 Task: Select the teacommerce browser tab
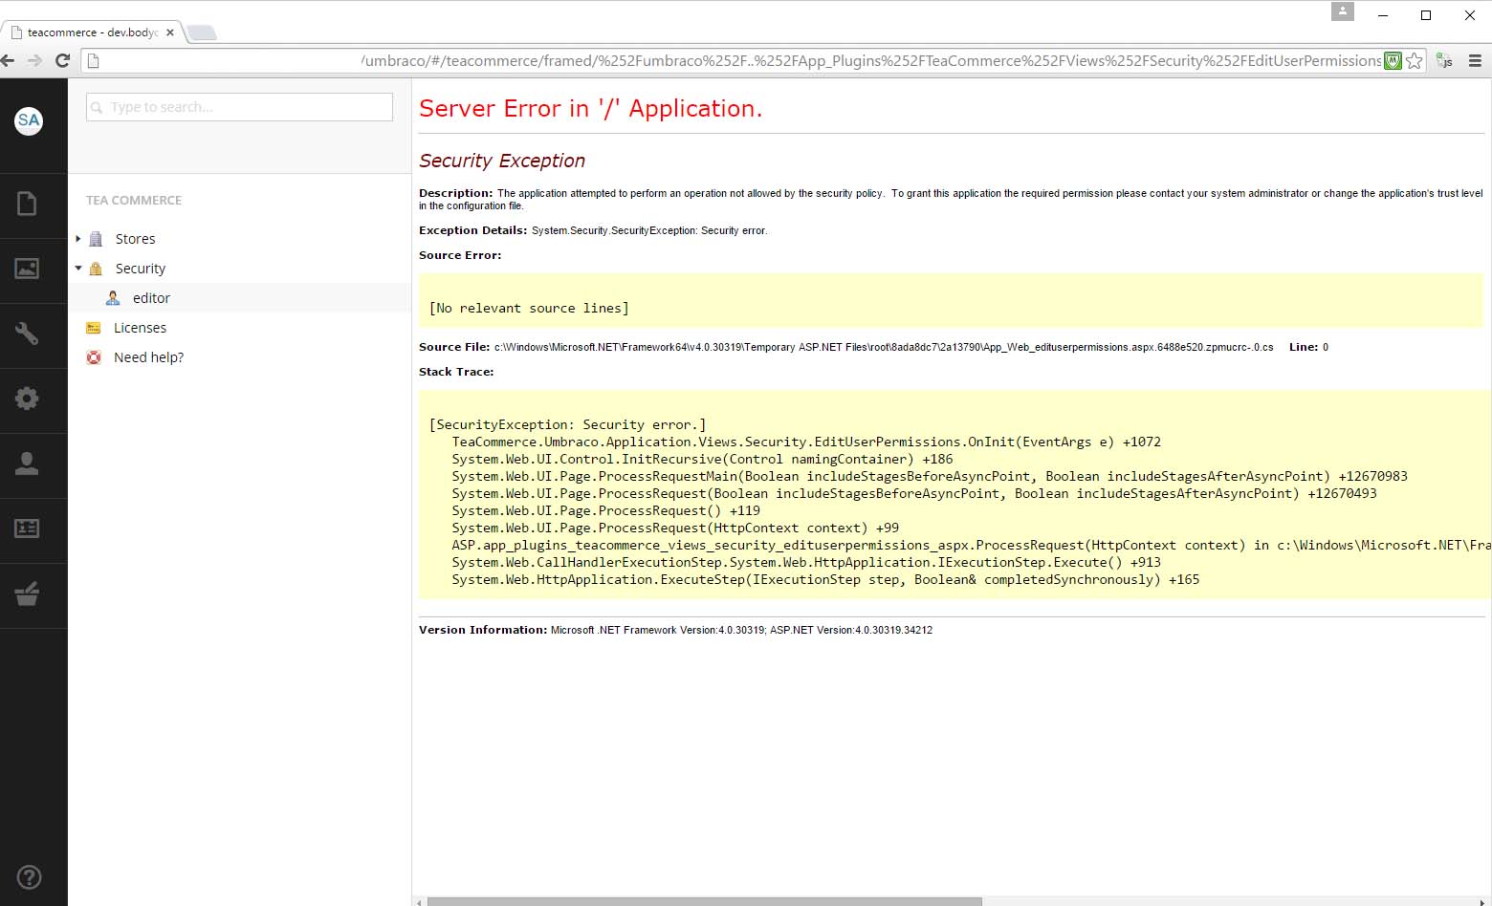tap(93, 32)
